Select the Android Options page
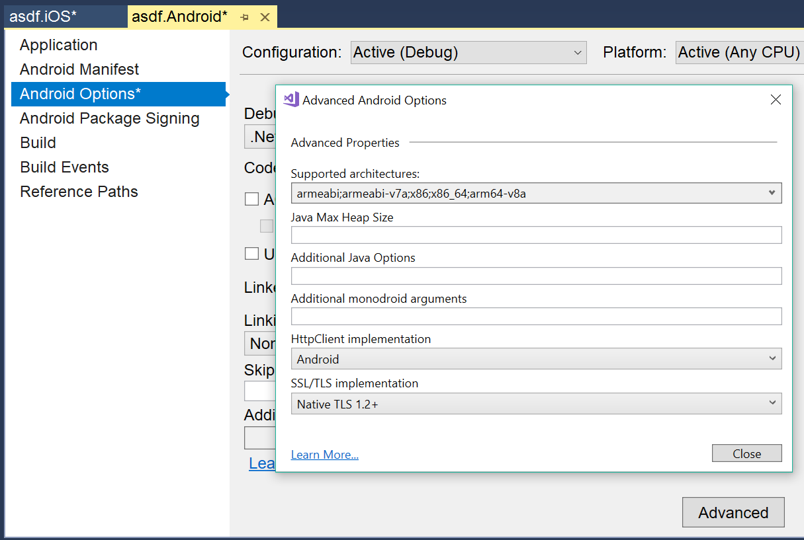The height and width of the screenshot is (540, 804). 118,94
